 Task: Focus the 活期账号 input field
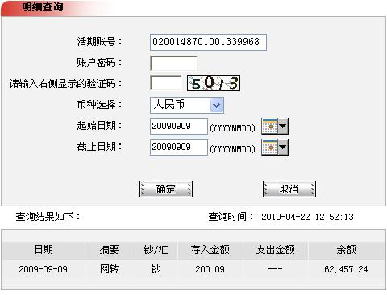(208, 42)
